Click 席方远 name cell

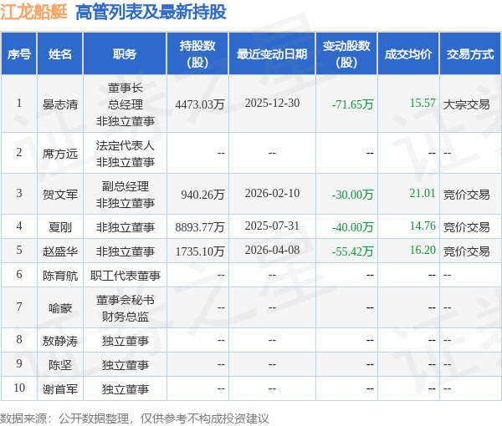[x=60, y=154]
